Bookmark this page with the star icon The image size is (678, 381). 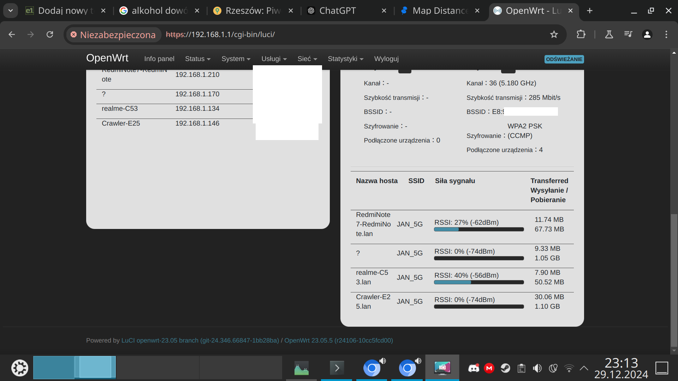tap(554, 34)
